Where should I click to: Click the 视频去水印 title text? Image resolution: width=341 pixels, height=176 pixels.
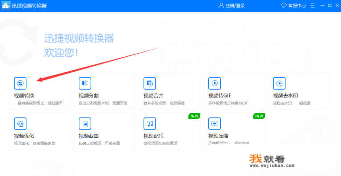click(285, 96)
